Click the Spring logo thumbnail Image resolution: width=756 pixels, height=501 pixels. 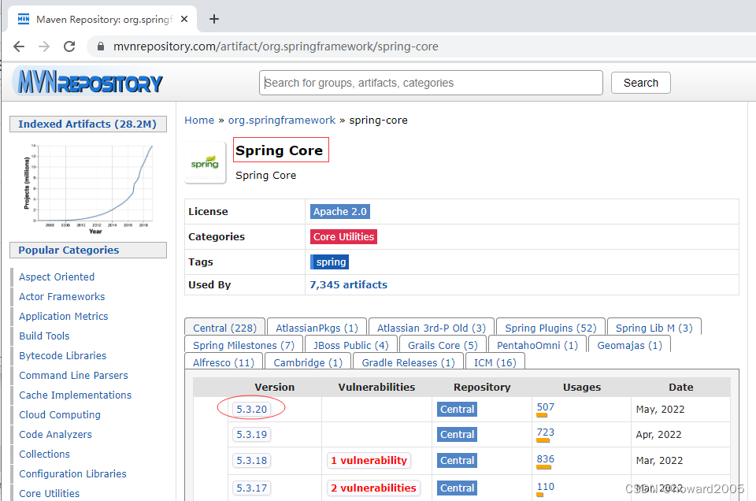[x=205, y=162]
